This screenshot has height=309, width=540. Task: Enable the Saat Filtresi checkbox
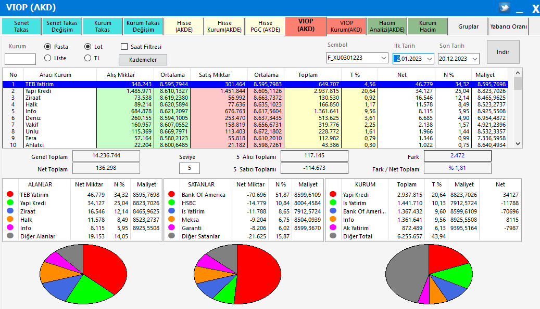[124, 47]
